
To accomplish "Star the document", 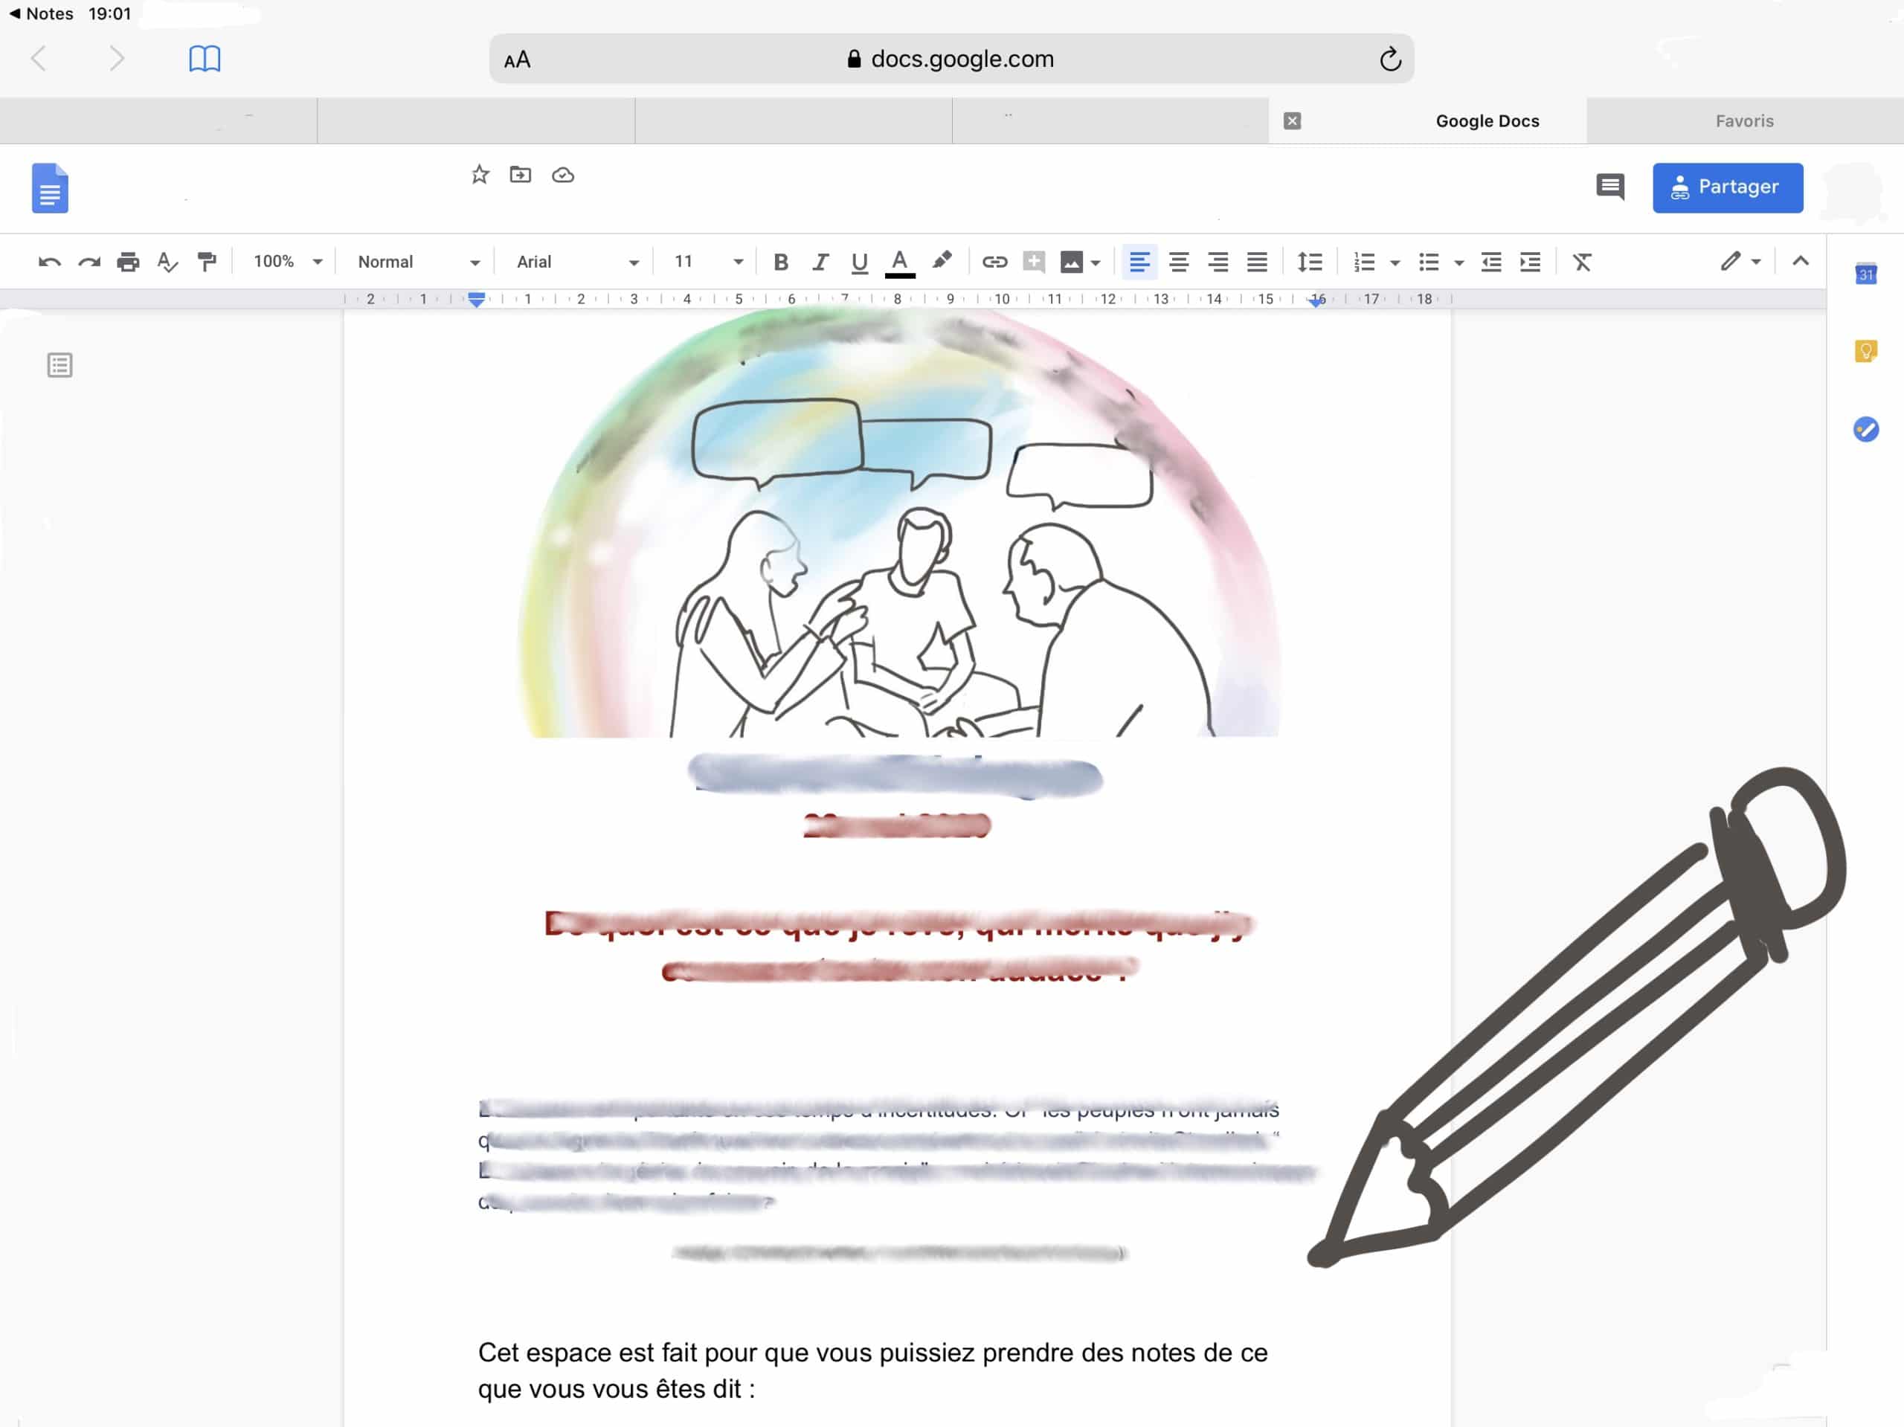I will (x=480, y=175).
